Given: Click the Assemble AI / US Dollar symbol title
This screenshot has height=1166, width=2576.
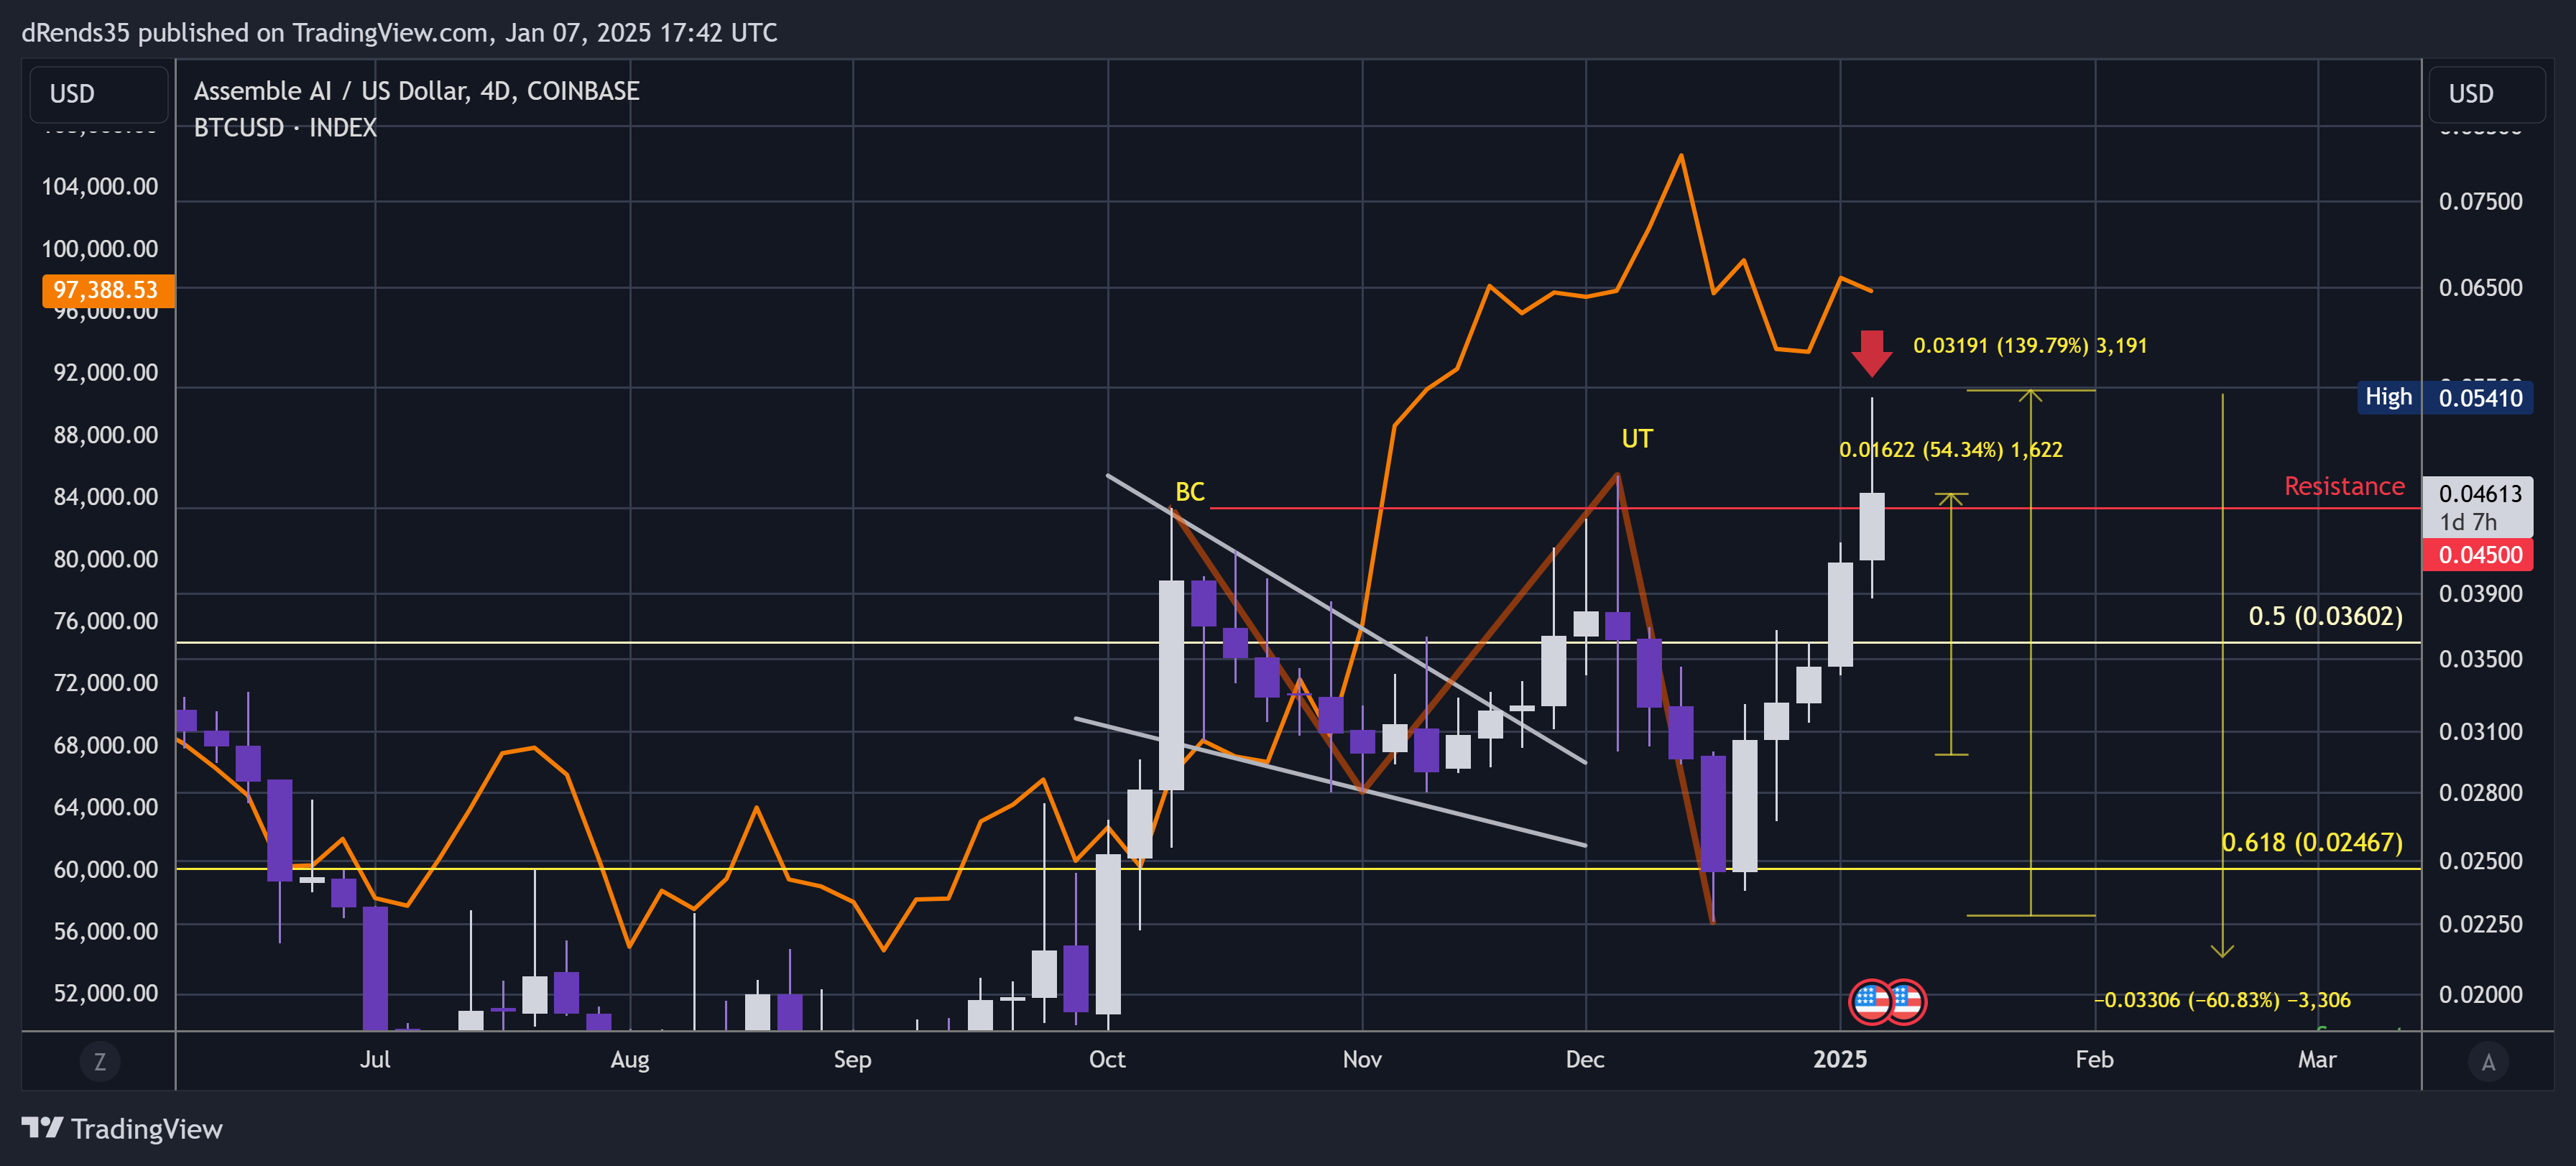Looking at the screenshot, I should 416,91.
